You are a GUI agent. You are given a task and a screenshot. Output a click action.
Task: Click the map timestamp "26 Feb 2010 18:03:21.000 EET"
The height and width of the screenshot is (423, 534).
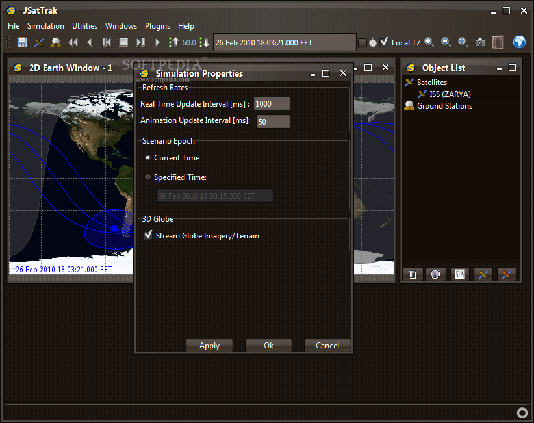(x=64, y=270)
